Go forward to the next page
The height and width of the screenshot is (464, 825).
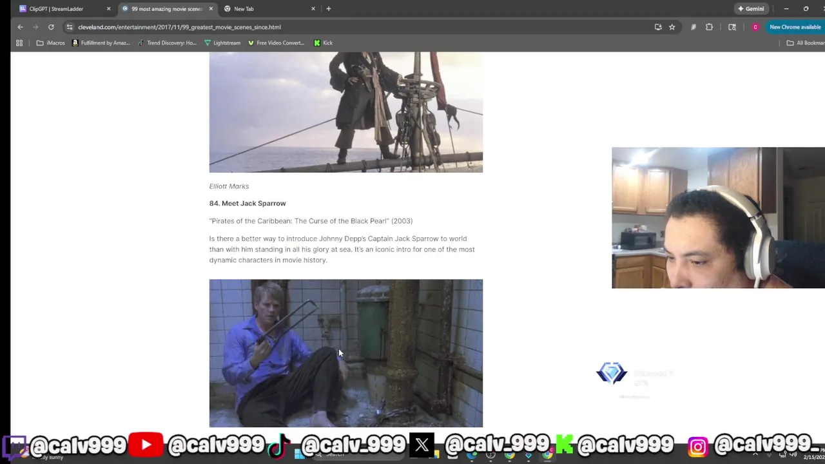[35, 27]
